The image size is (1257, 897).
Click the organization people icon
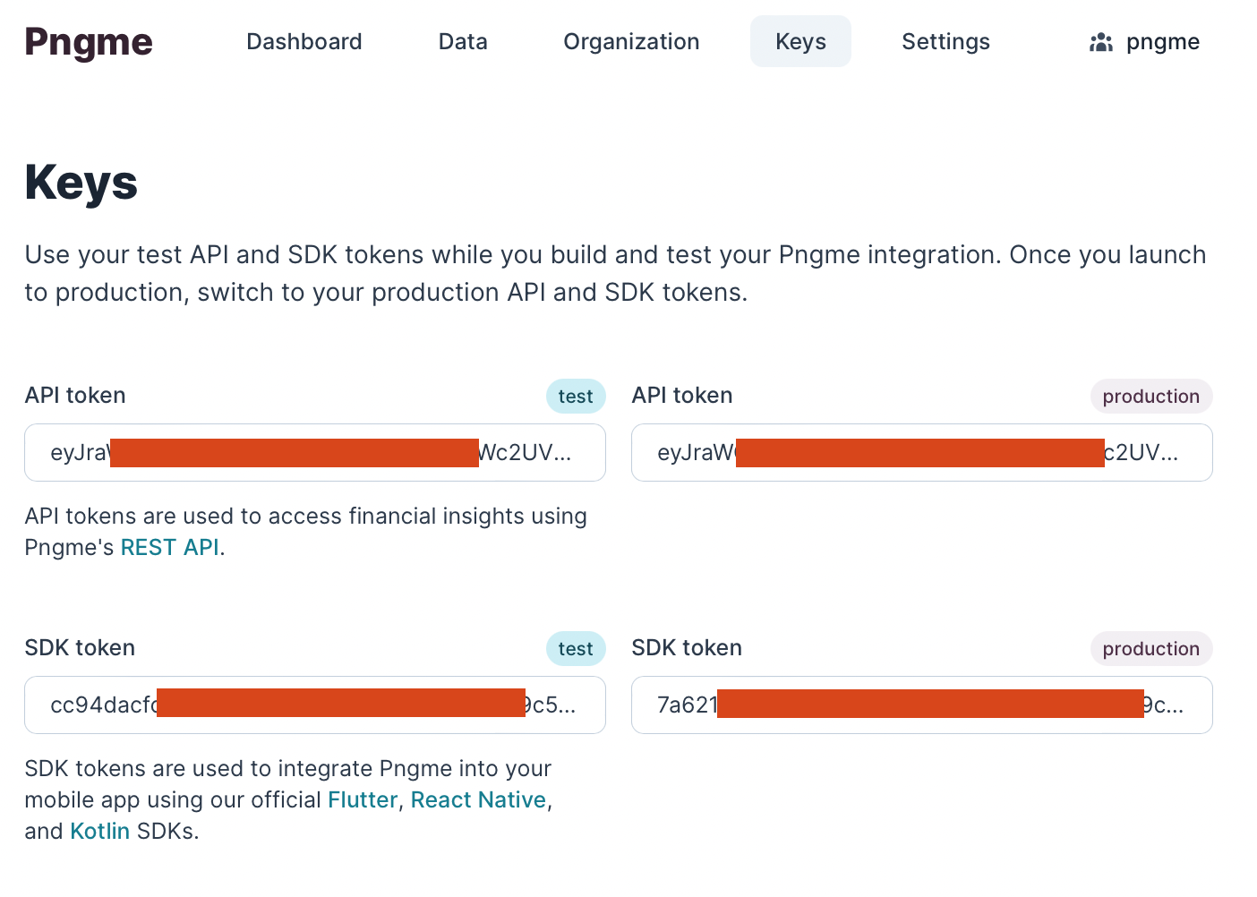tap(1100, 42)
